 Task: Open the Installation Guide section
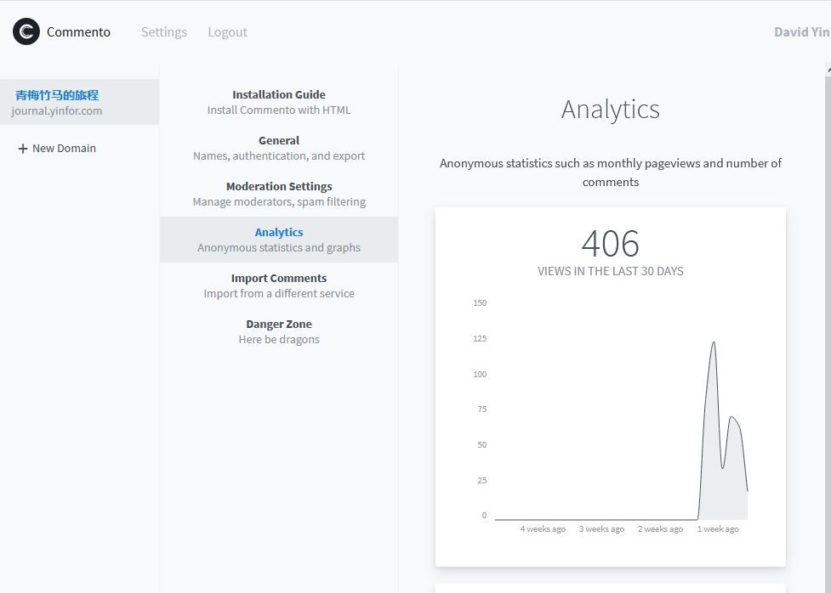279,102
